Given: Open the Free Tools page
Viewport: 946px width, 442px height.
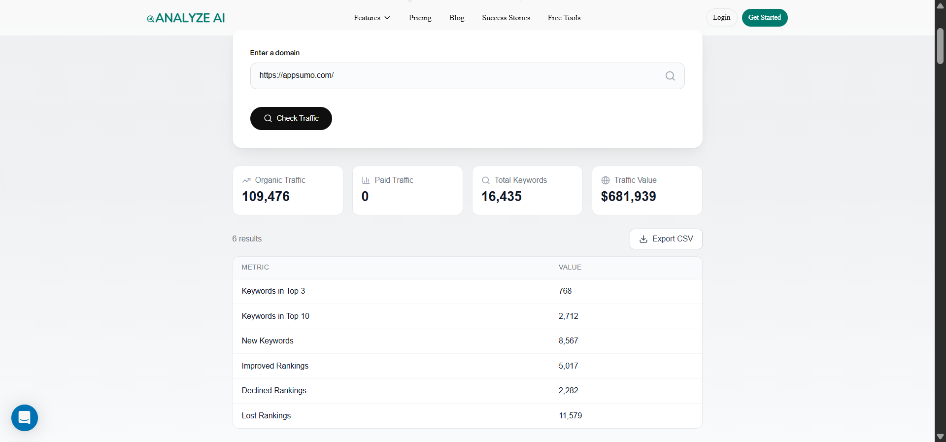Looking at the screenshot, I should (564, 18).
